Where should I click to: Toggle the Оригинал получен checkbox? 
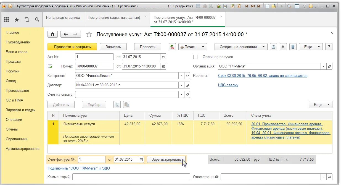pos(195,57)
